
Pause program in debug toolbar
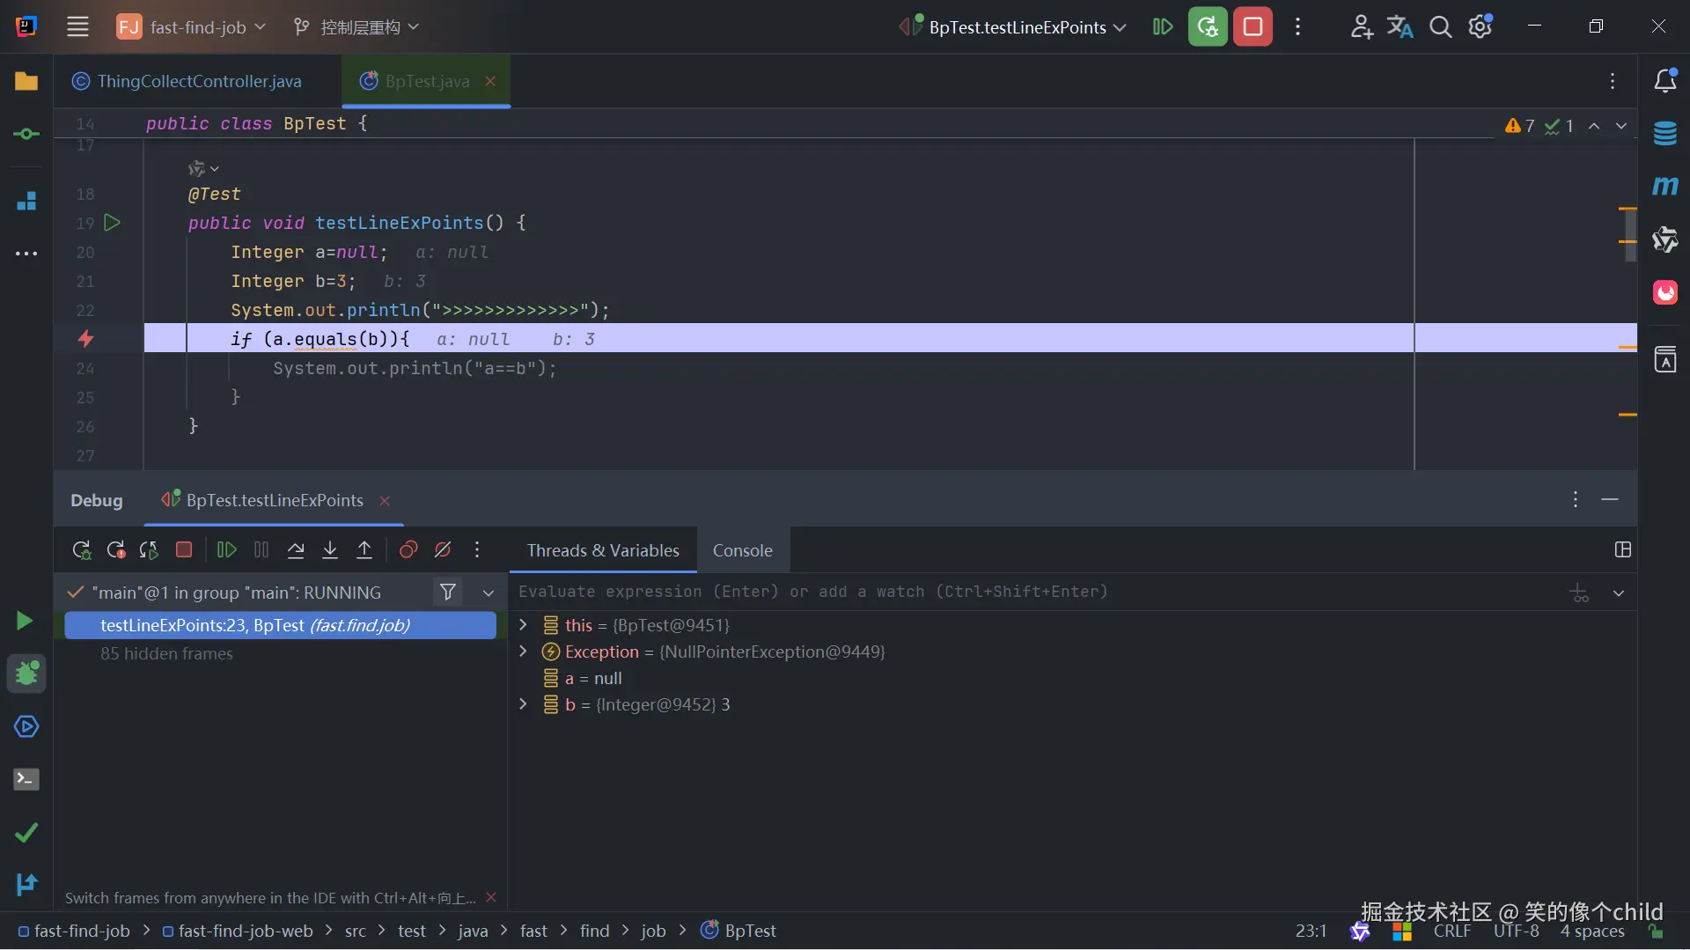click(x=261, y=550)
